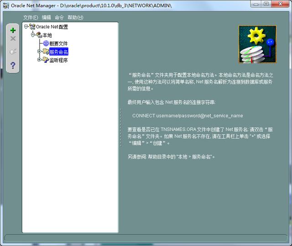Minimize the Oracle Net Manager window
This screenshot has height=246, width=292.
256,4
